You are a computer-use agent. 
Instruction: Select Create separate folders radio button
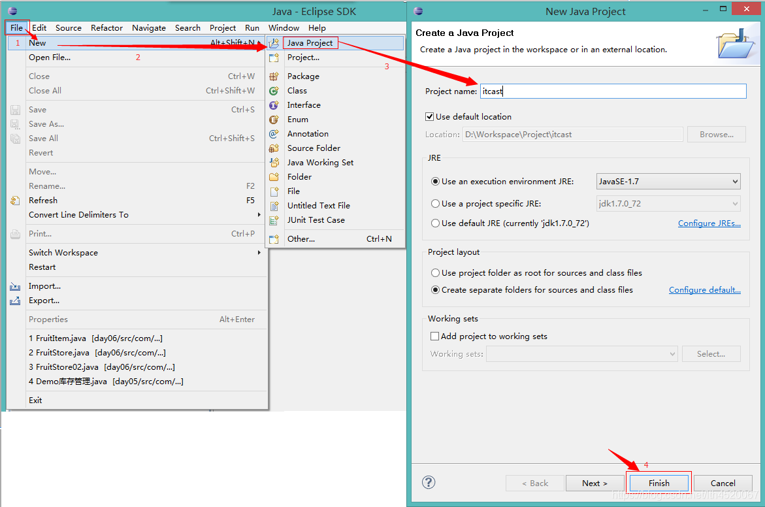click(x=435, y=290)
